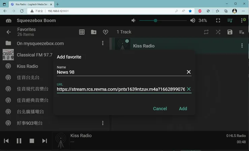
Task: Open browser favorites list icon
Action: point(217,11)
